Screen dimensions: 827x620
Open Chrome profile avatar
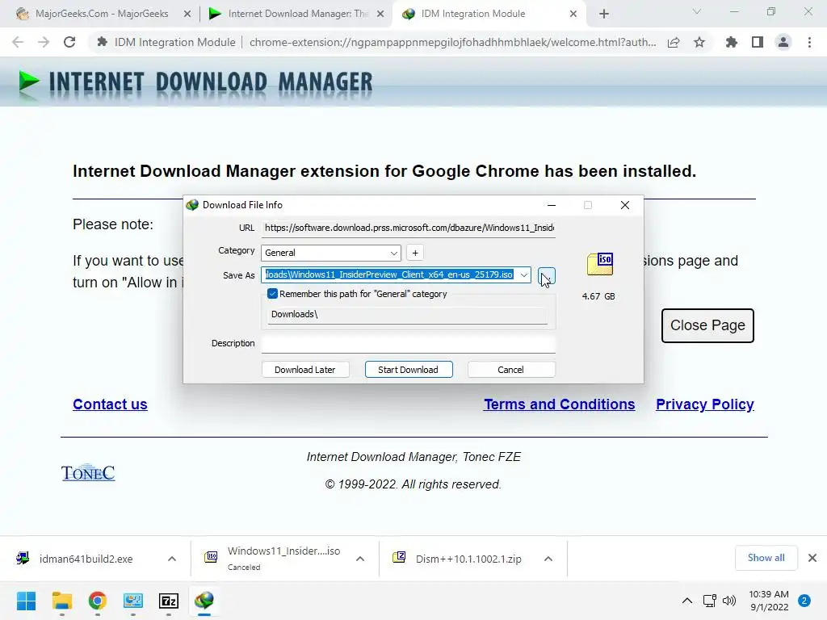click(x=783, y=42)
